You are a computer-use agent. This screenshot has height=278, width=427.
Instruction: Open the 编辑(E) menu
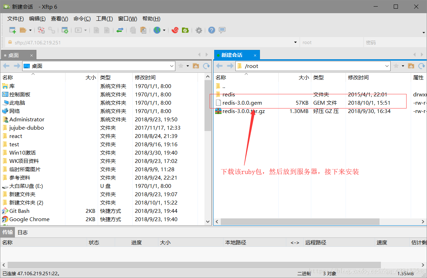37,19
